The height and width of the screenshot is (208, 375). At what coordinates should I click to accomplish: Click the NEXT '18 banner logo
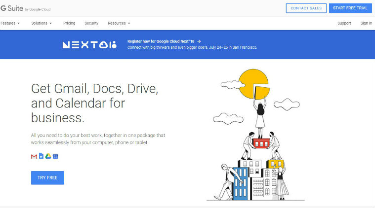pyautogui.click(x=89, y=45)
